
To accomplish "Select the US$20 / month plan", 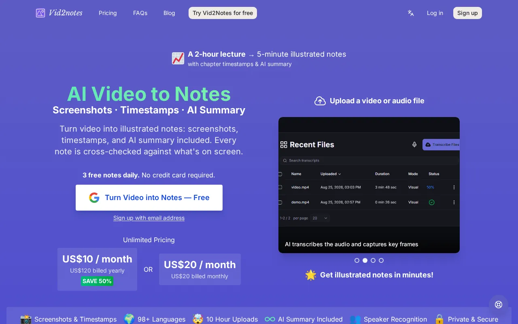I will pos(200,269).
